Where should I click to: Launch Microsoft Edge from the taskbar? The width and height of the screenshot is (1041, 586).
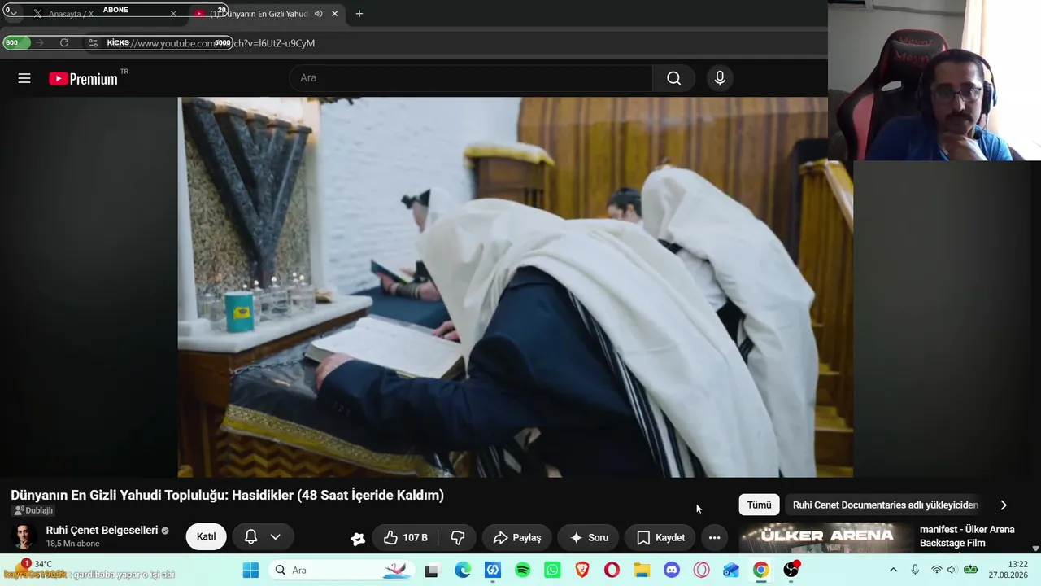[462, 570]
